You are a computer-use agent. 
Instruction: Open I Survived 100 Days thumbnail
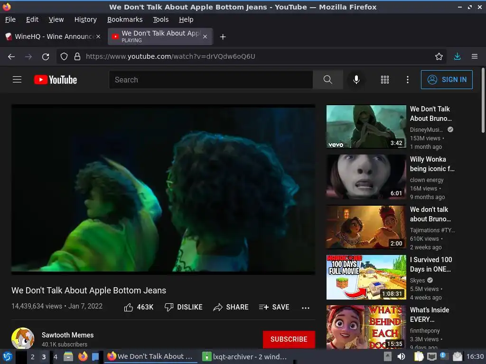click(366, 277)
